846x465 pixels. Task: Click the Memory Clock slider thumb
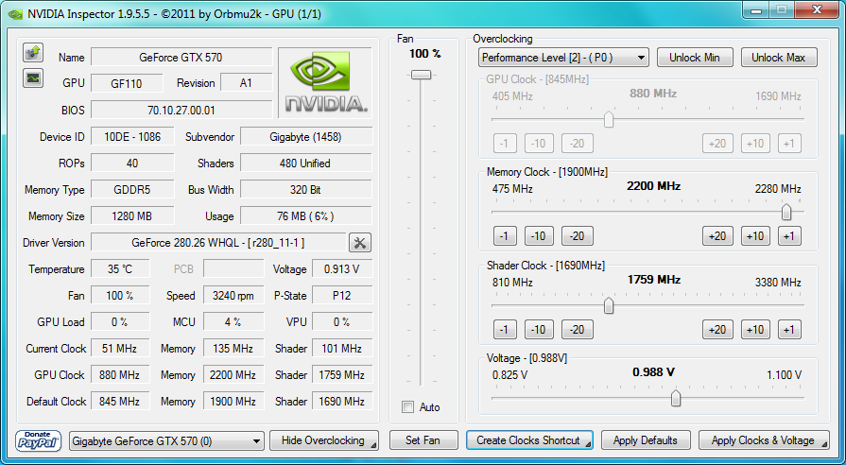click(786, 212)
